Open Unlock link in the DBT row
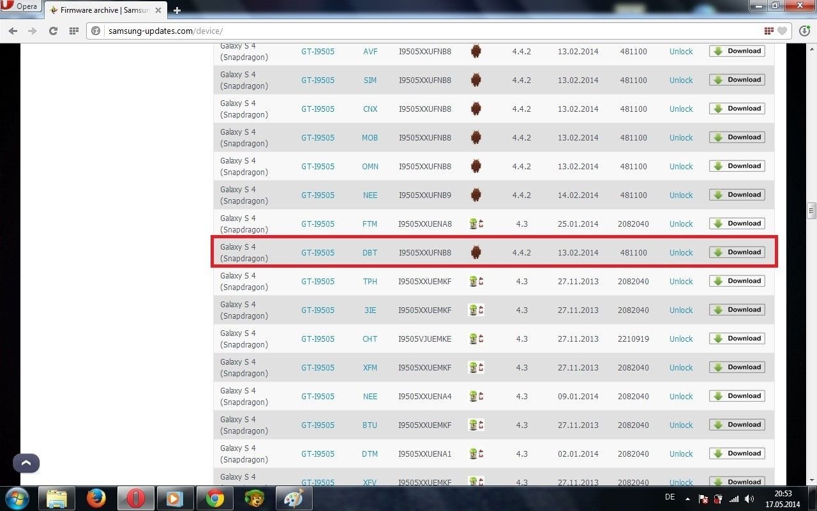This screenshot has height=511, width=817. tap(681, 253)
